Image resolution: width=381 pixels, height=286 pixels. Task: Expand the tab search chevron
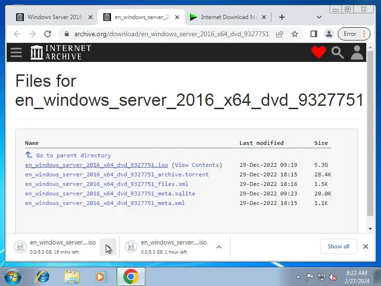319,17
